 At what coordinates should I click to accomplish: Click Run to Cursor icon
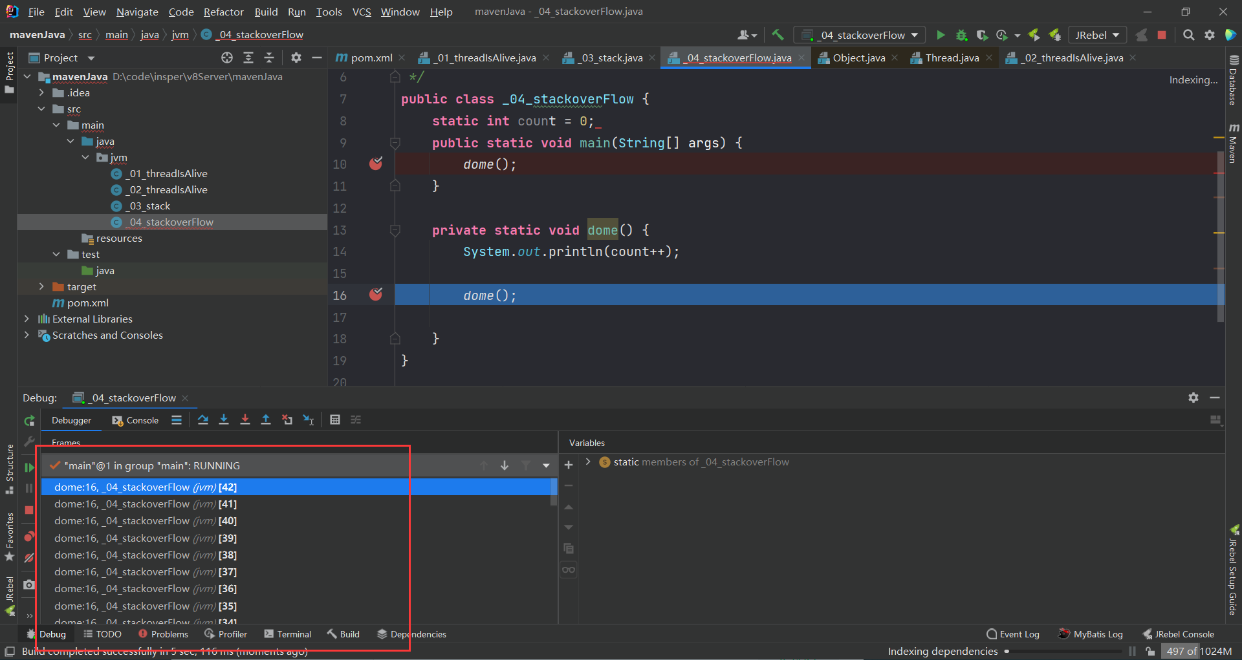click(308, 420)
